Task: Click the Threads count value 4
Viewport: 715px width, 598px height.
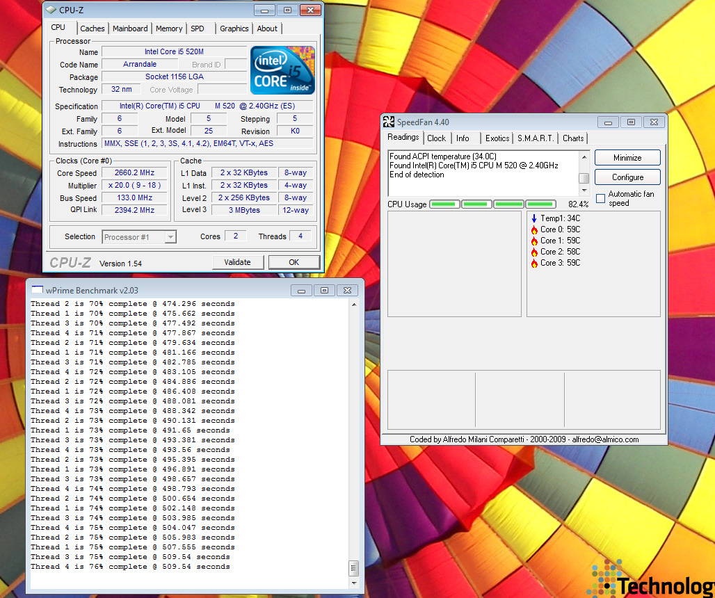Action: pyautogui.click(x=300, y=236)
